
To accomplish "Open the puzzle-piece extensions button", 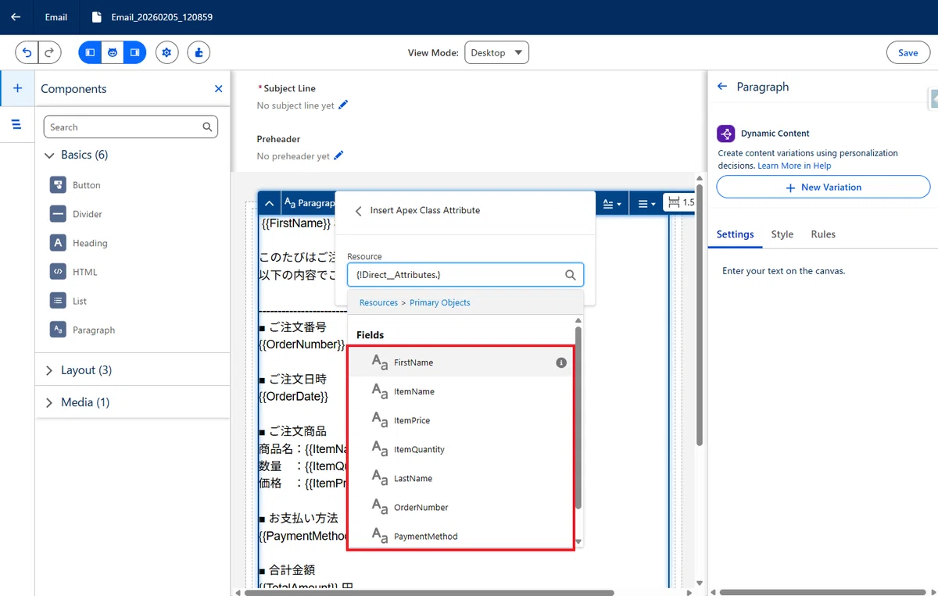I will pyautogui.click(x=199, y=52).
